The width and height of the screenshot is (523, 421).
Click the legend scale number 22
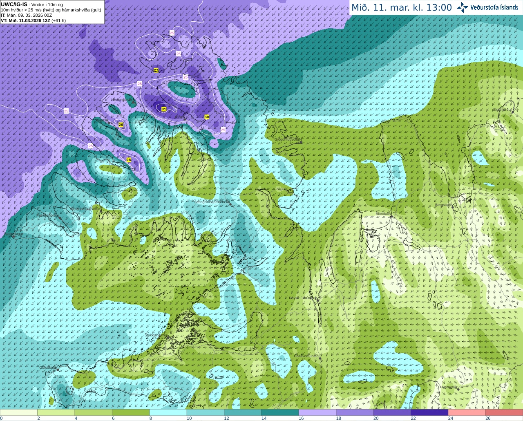pos(413,418)
